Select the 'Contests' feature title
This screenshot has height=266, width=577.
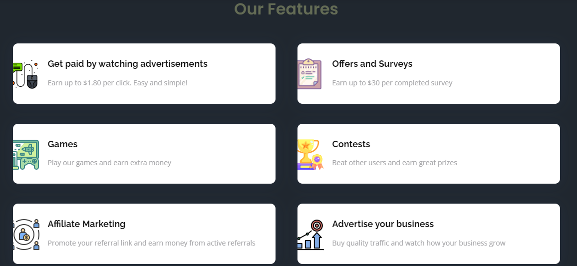pyautogui.click(x=351, y=144)
